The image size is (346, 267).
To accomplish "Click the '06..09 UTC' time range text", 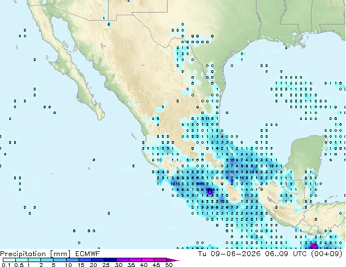I will click(286, 254).
